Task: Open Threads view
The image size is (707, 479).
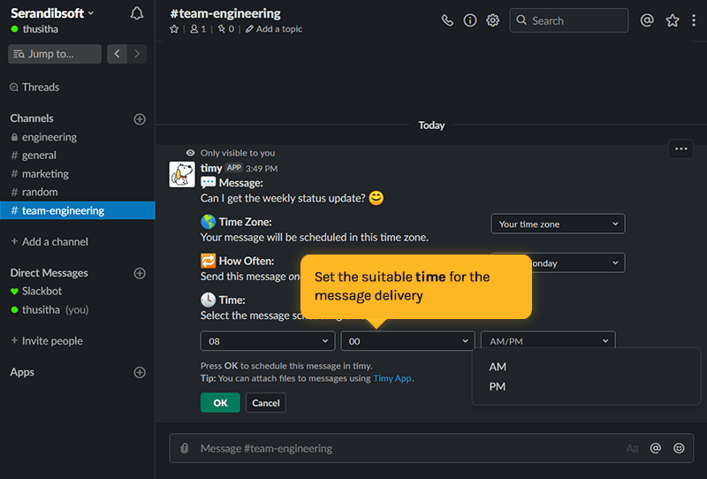Action: [x=34, y=87]
